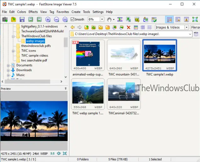
Task: Click the yellow Back arrow in browser toolbar
Action: point(73,27)
